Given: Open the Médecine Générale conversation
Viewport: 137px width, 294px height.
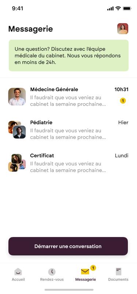Looking at the screenshot, I should pyautogui.click(x=68, y=97).
